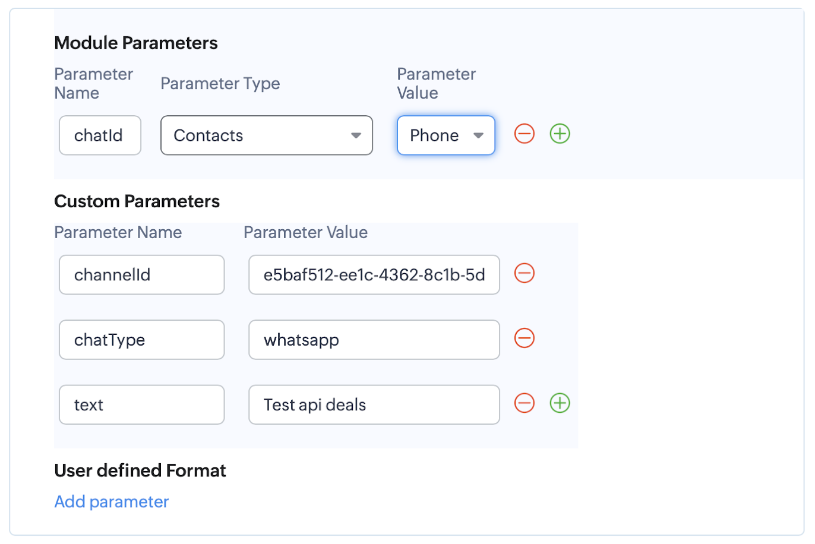The height and width of the screenshot is (544, 815).
Task: Open the Contacts parameter type dropdown
Action: 266,135
